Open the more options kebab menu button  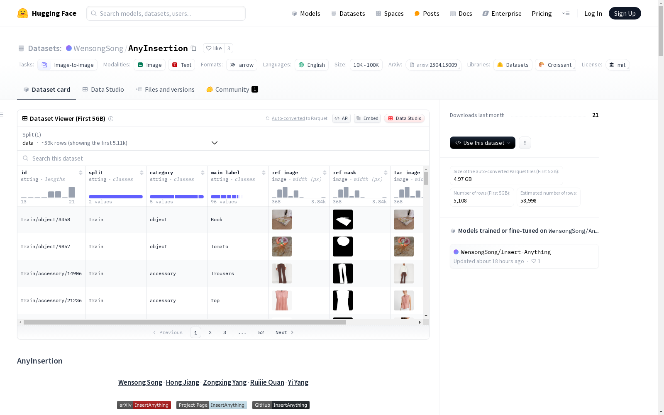(x=525, y=143)
